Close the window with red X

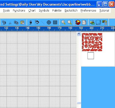click(112, 4)
